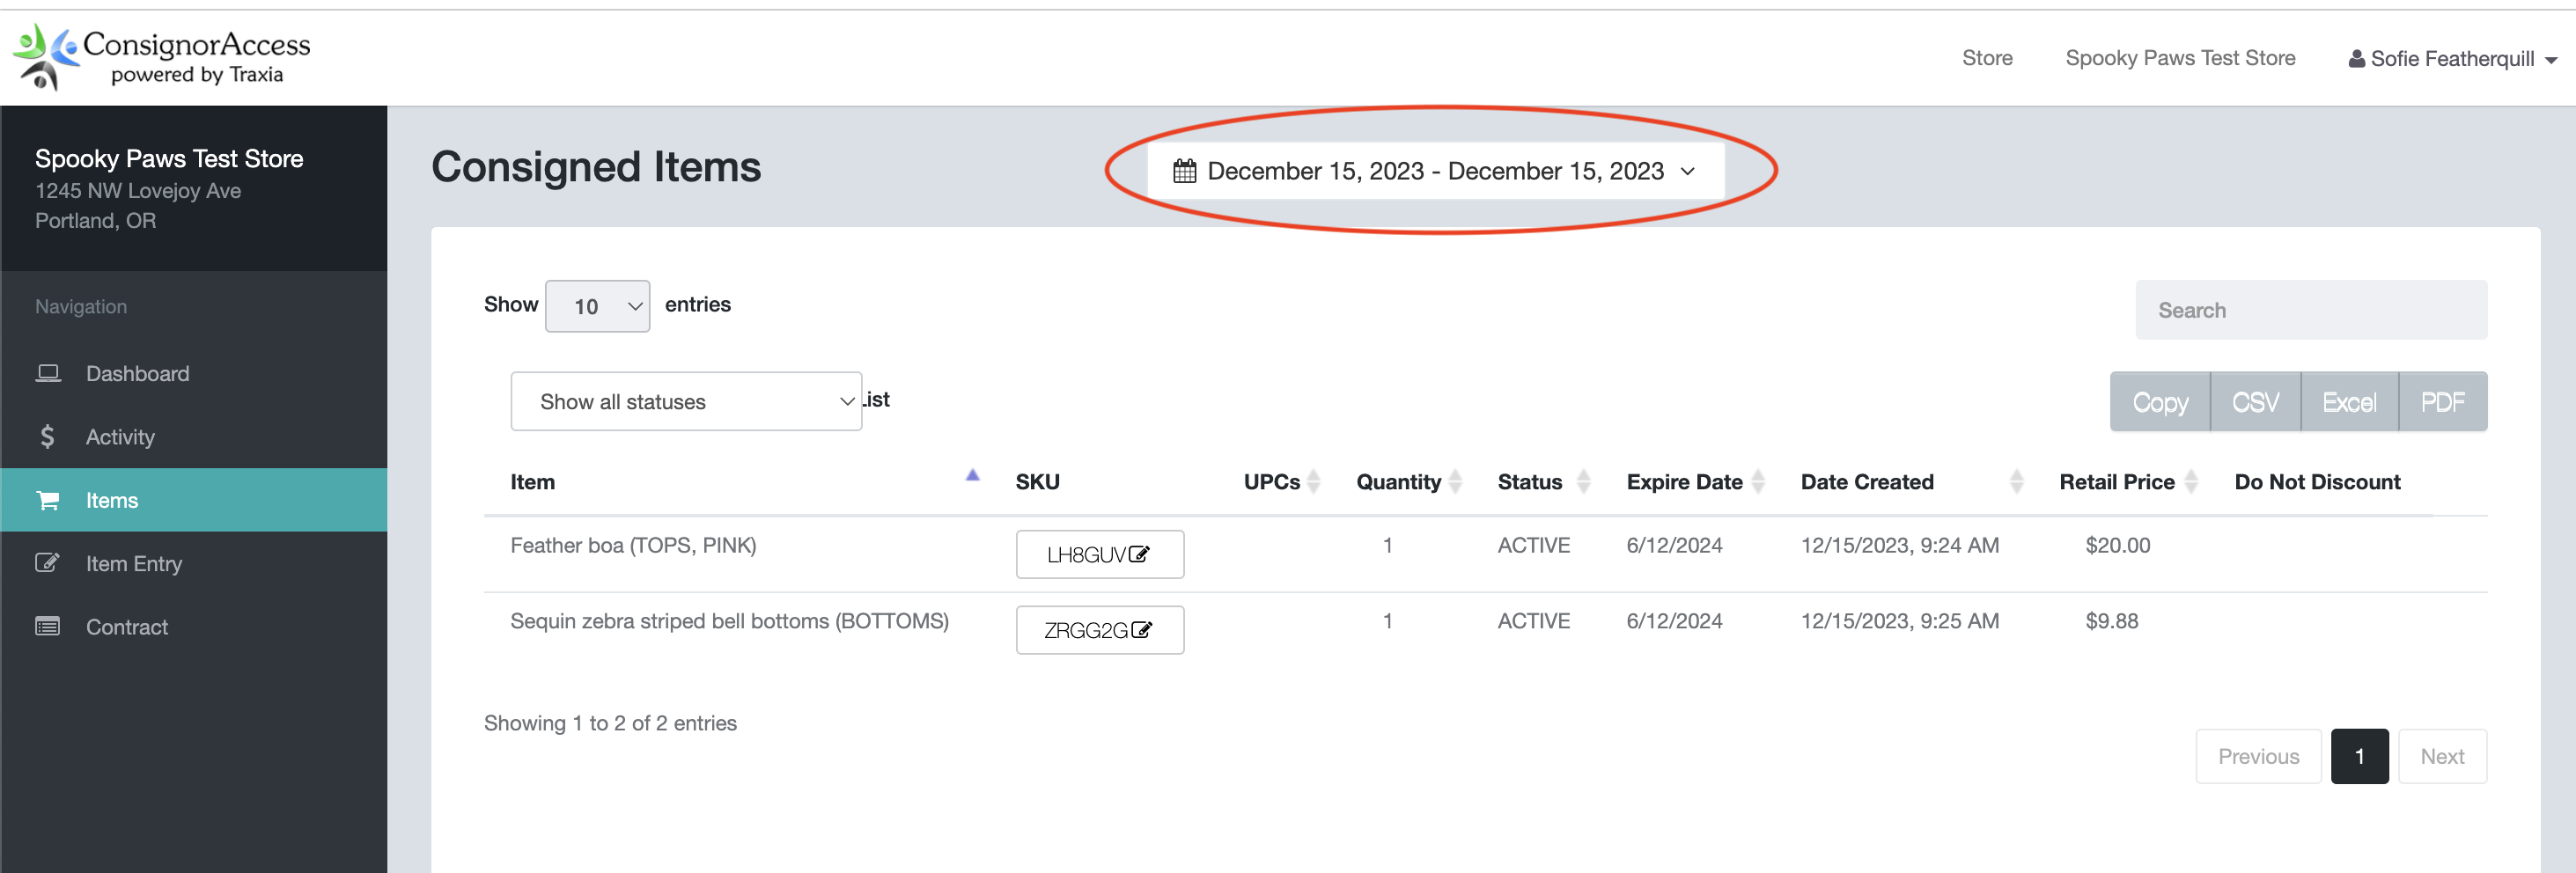This screenshot has width=2576, height=873.
Task: Click the Do Not Discount column header
Action: tap(2317, 482)
